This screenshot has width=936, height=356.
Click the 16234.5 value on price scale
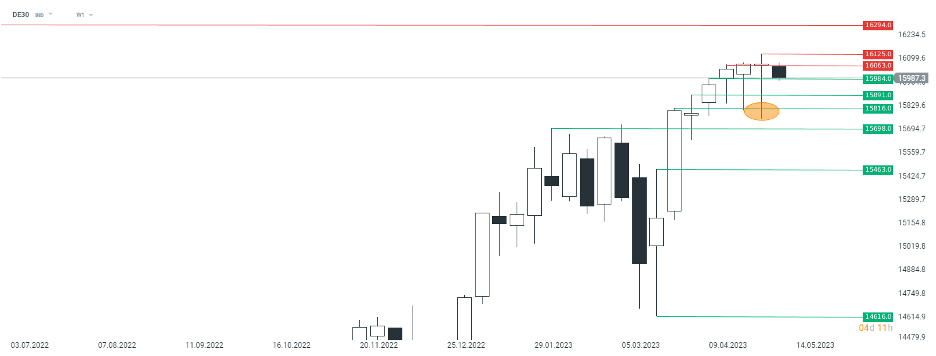[x=913, y=35]
